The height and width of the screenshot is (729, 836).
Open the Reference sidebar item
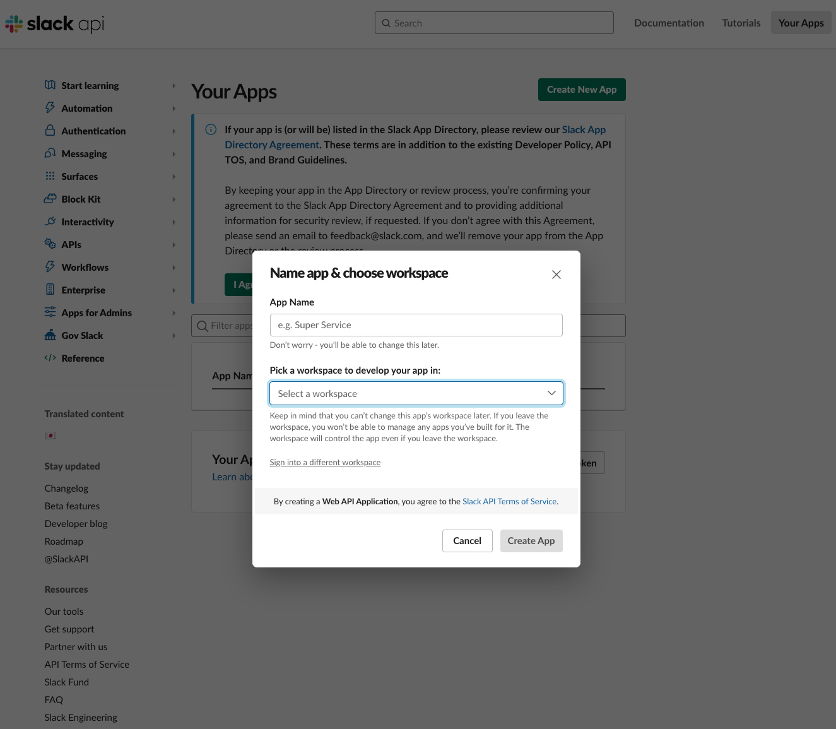click(x=83, y=358)
